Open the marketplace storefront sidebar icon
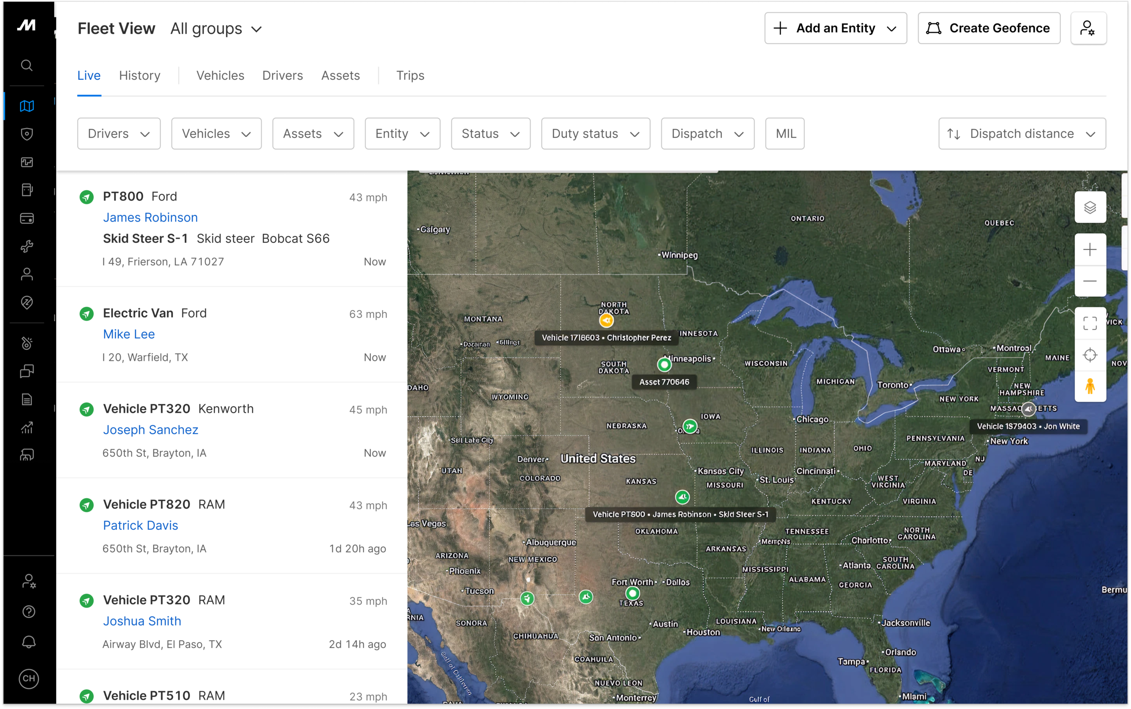The height and width of the screenshot is (709, 1131). (27, 455)
